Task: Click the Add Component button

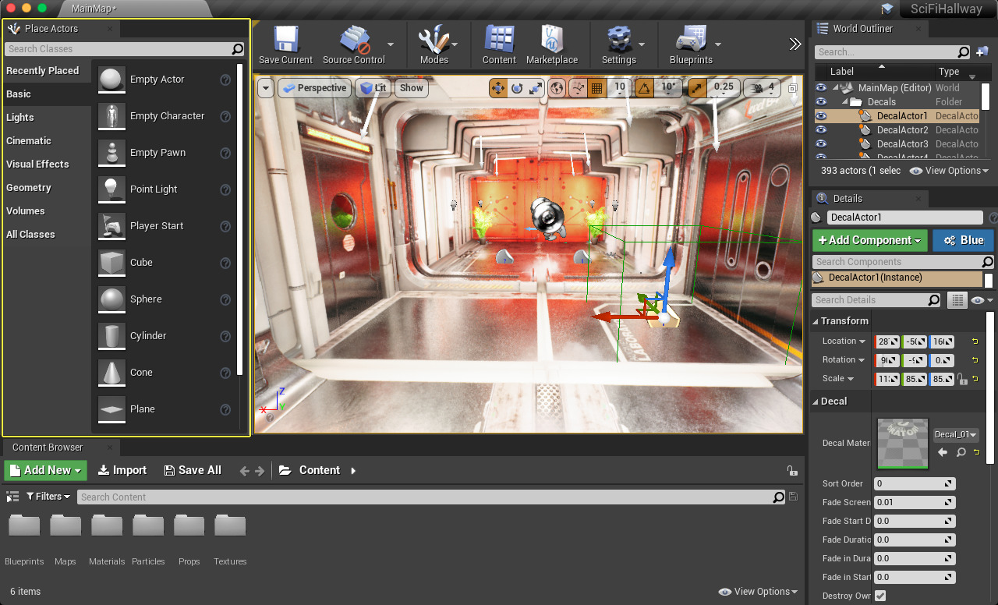Action: [869, 240]
